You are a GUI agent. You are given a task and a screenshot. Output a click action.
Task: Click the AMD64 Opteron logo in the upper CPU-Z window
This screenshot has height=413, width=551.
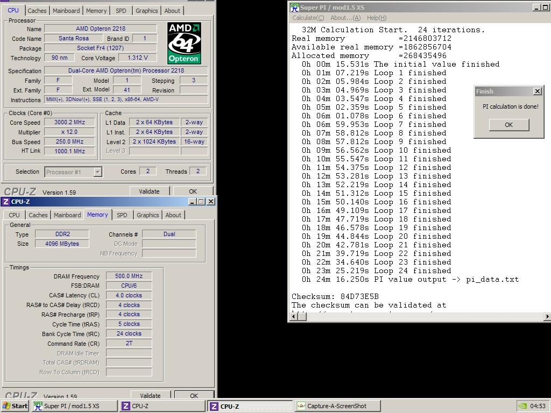click(184, 43)
